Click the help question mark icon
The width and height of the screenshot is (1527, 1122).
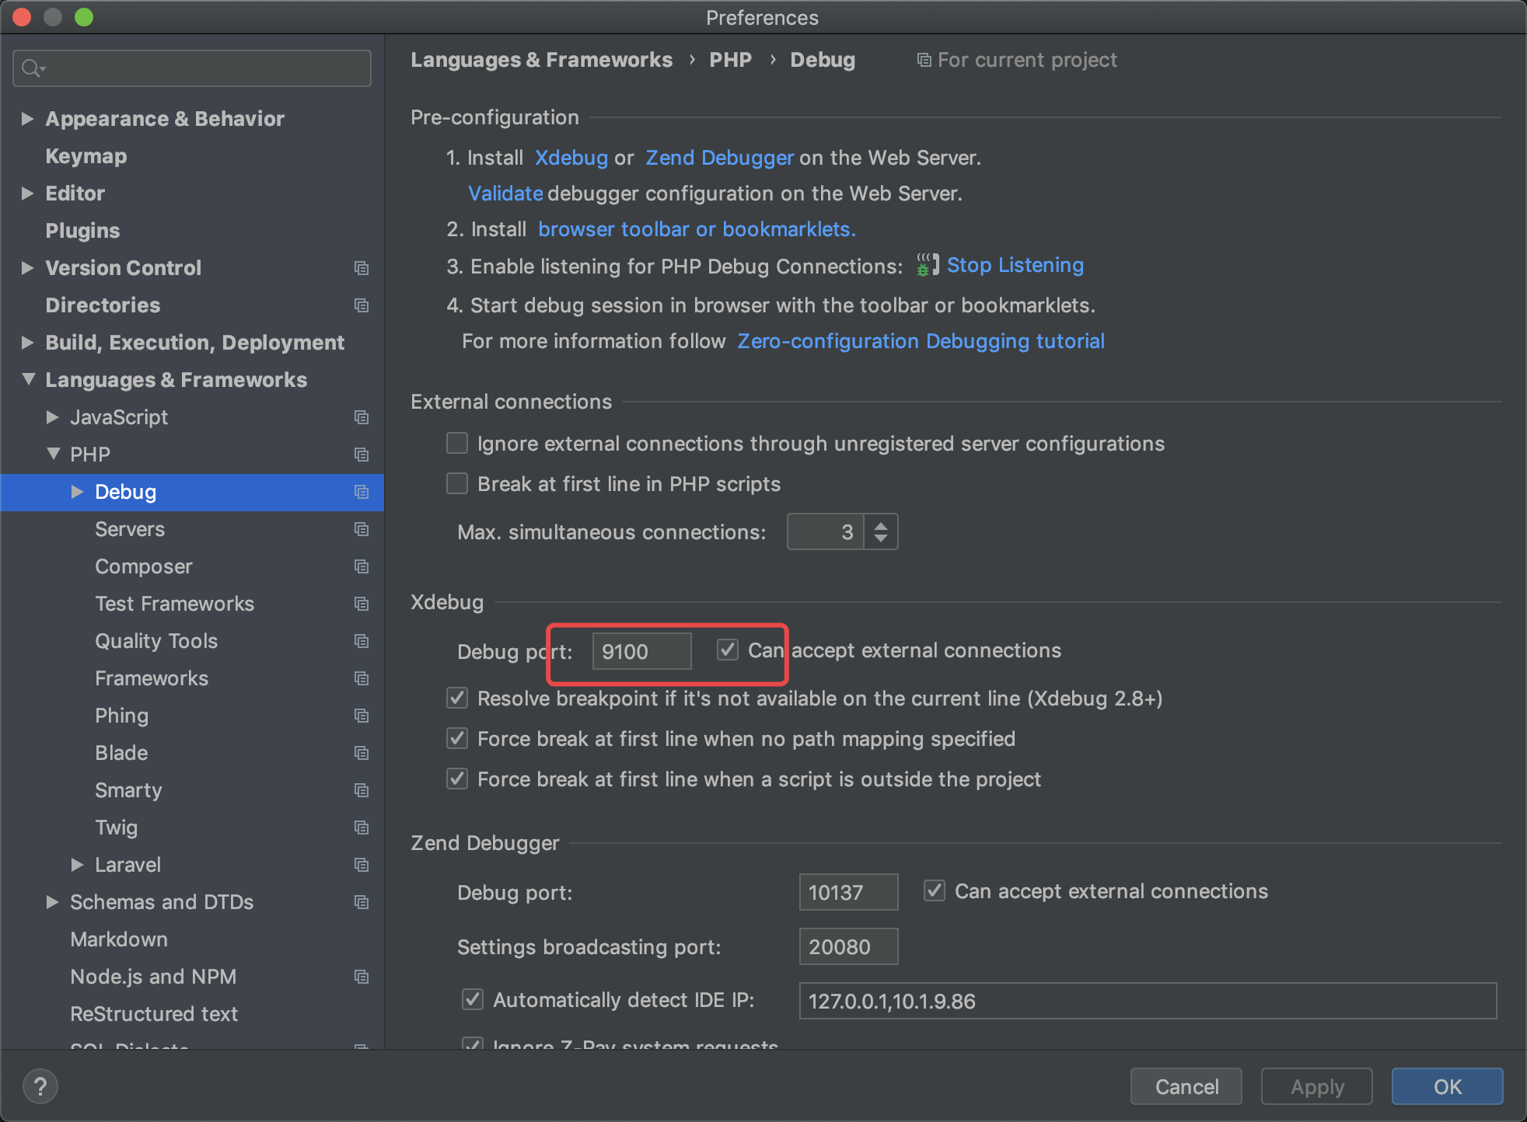tap(40, 1086)
